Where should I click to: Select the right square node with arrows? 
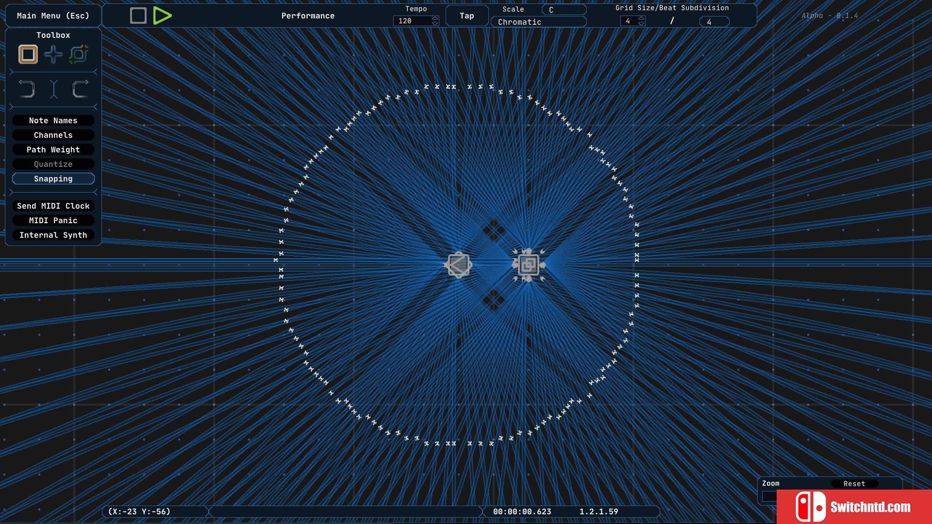tap(529, 264)
